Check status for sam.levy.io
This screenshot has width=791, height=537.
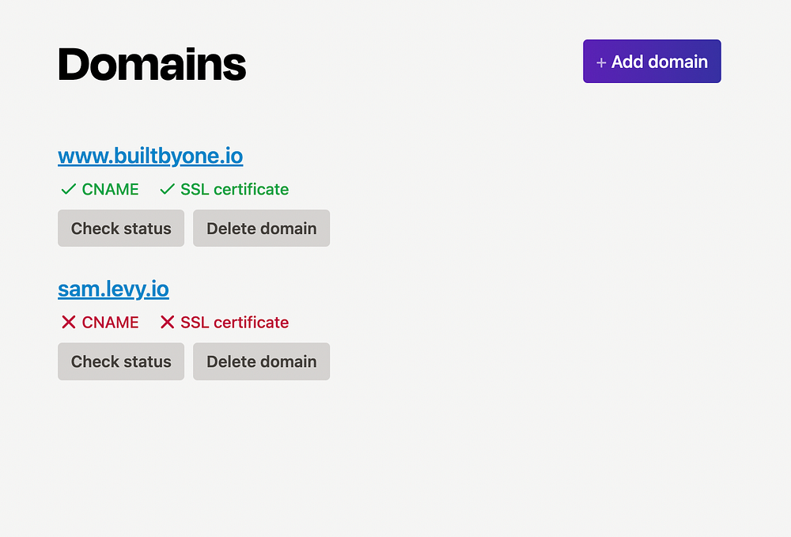coord(121,361)
